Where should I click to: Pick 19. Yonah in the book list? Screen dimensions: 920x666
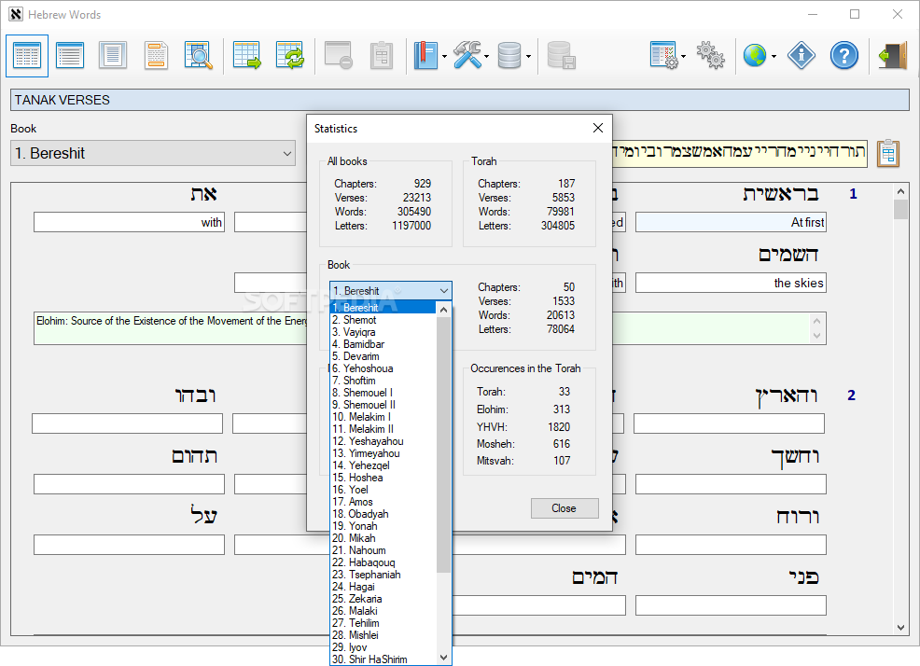[x=383, y=526]
